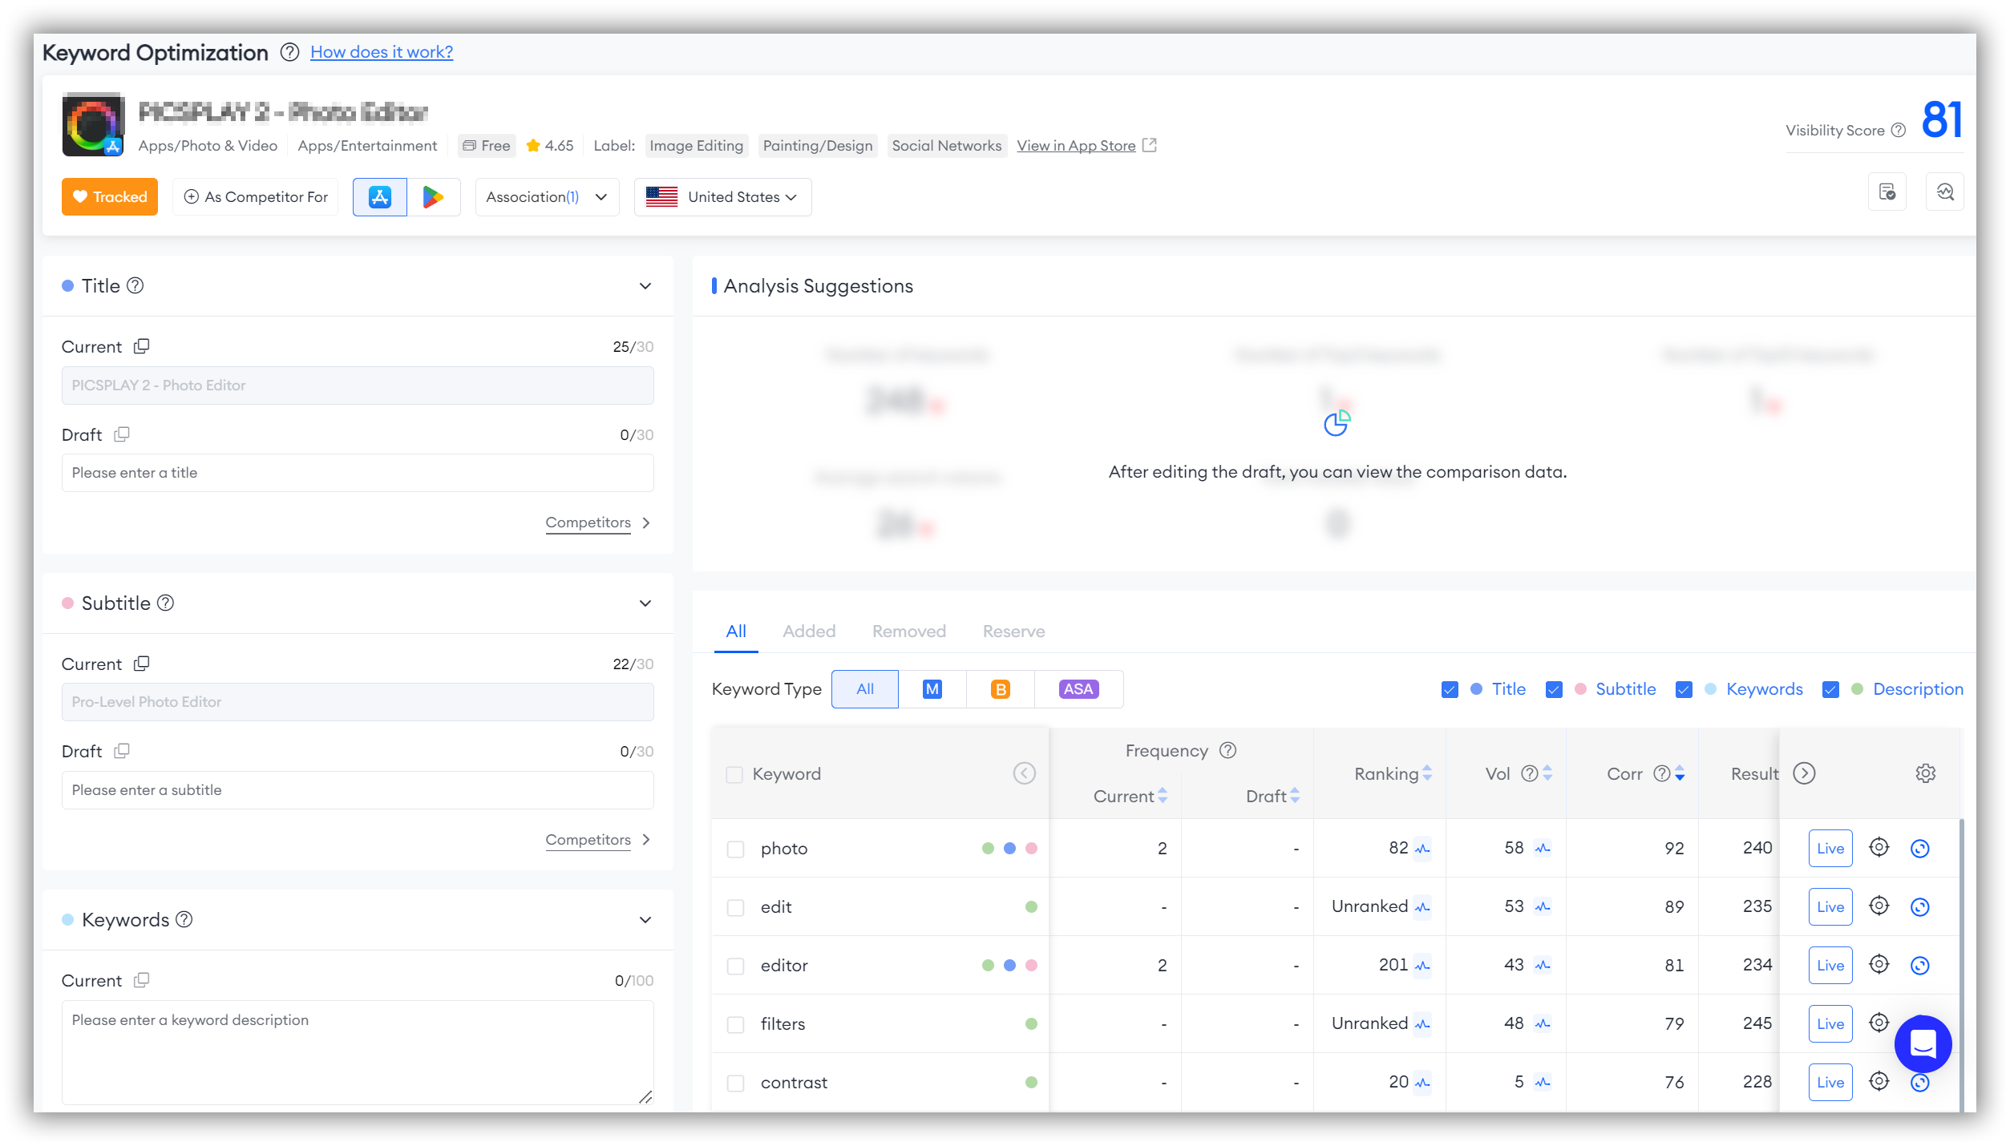Expand columns with right arrow next to Result
This screenshot has width=2010, height=1146.
point(1804,773)
